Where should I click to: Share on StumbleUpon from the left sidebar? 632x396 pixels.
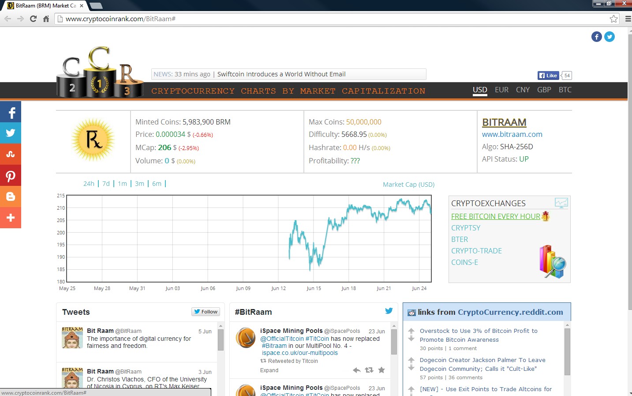coord(11,154)
